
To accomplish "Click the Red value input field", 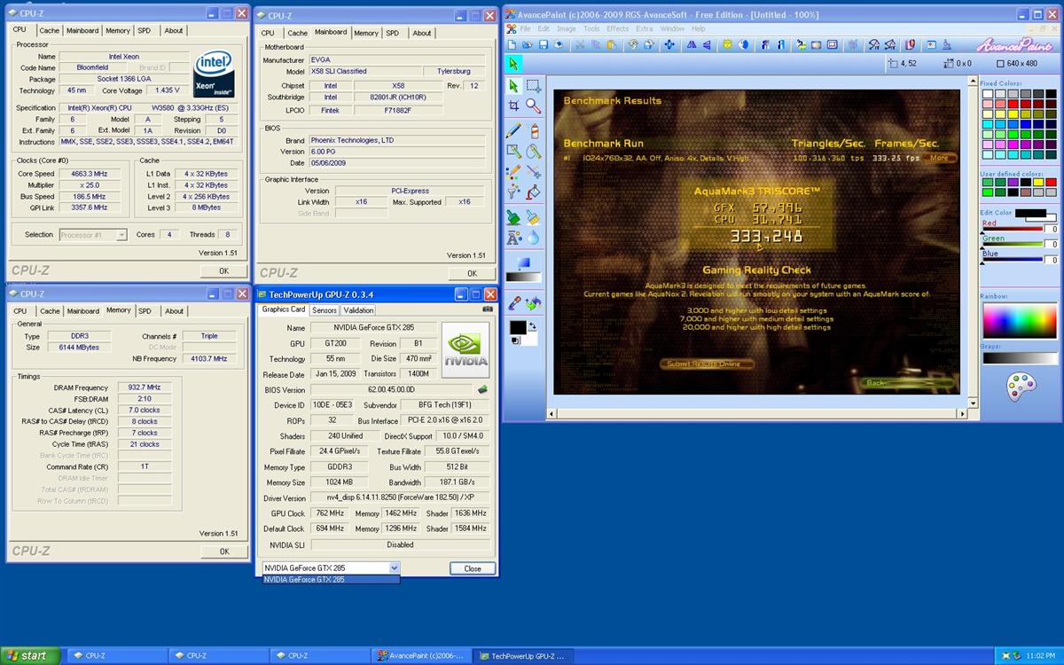I will (x=1052, y=230).
